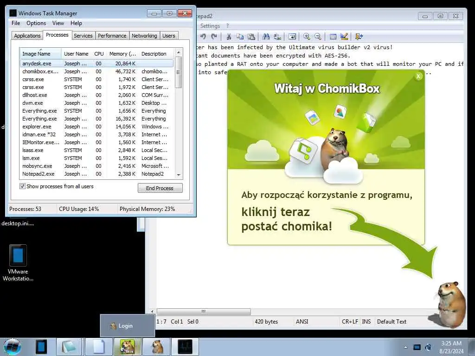Click the Zoom Out magnifier icon
Viewport: 475px width, 356px height.
(x=318, y=37)
